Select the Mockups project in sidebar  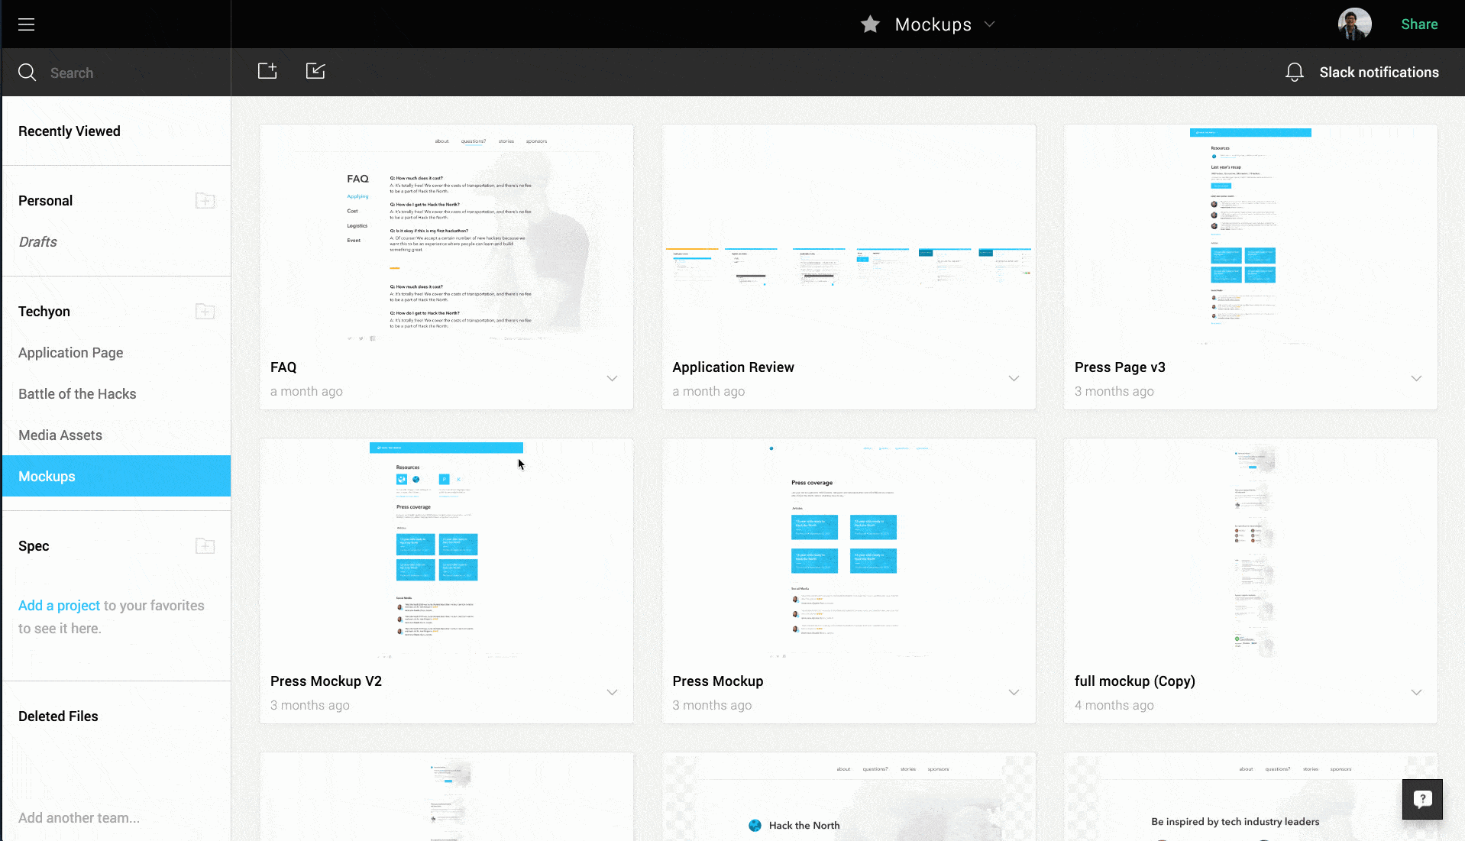[116, 477]
